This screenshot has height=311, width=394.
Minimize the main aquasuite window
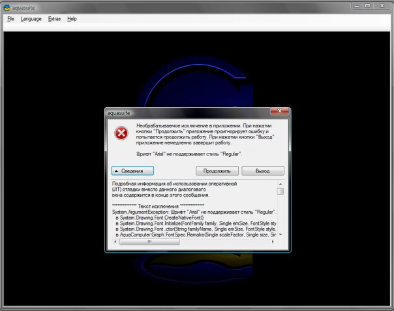357,6
